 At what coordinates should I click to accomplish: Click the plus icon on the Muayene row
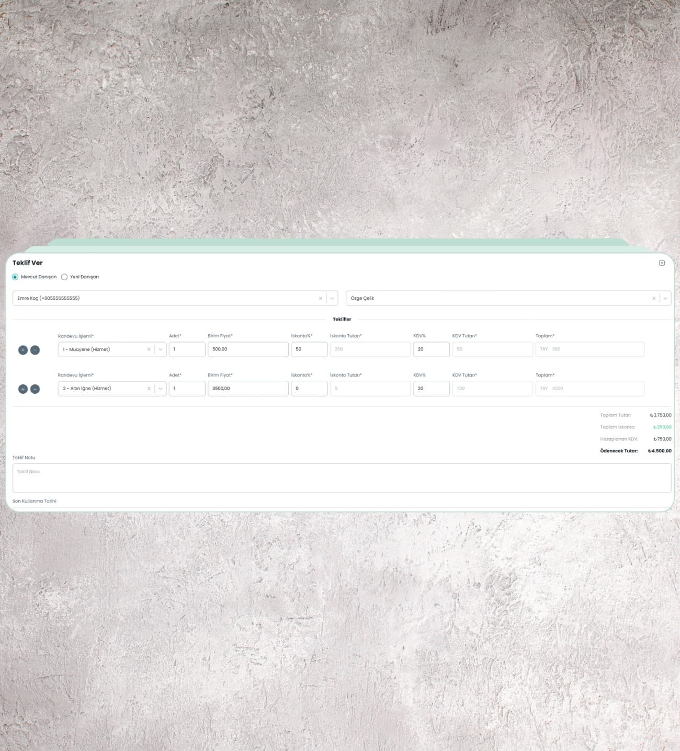tap(23, 350)
